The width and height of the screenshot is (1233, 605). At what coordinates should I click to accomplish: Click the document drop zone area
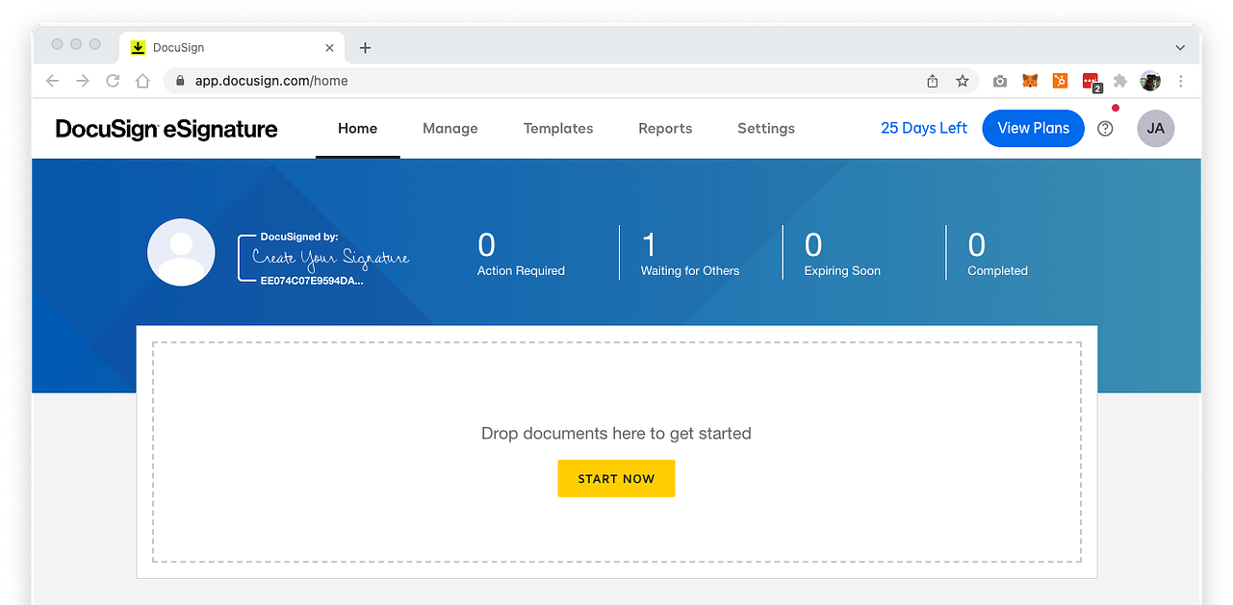tap(616, 452)
